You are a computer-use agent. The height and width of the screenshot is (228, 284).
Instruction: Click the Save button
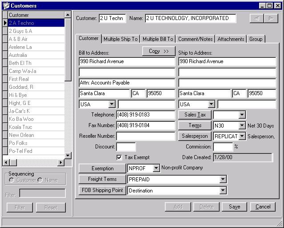(x=234, y=207)
